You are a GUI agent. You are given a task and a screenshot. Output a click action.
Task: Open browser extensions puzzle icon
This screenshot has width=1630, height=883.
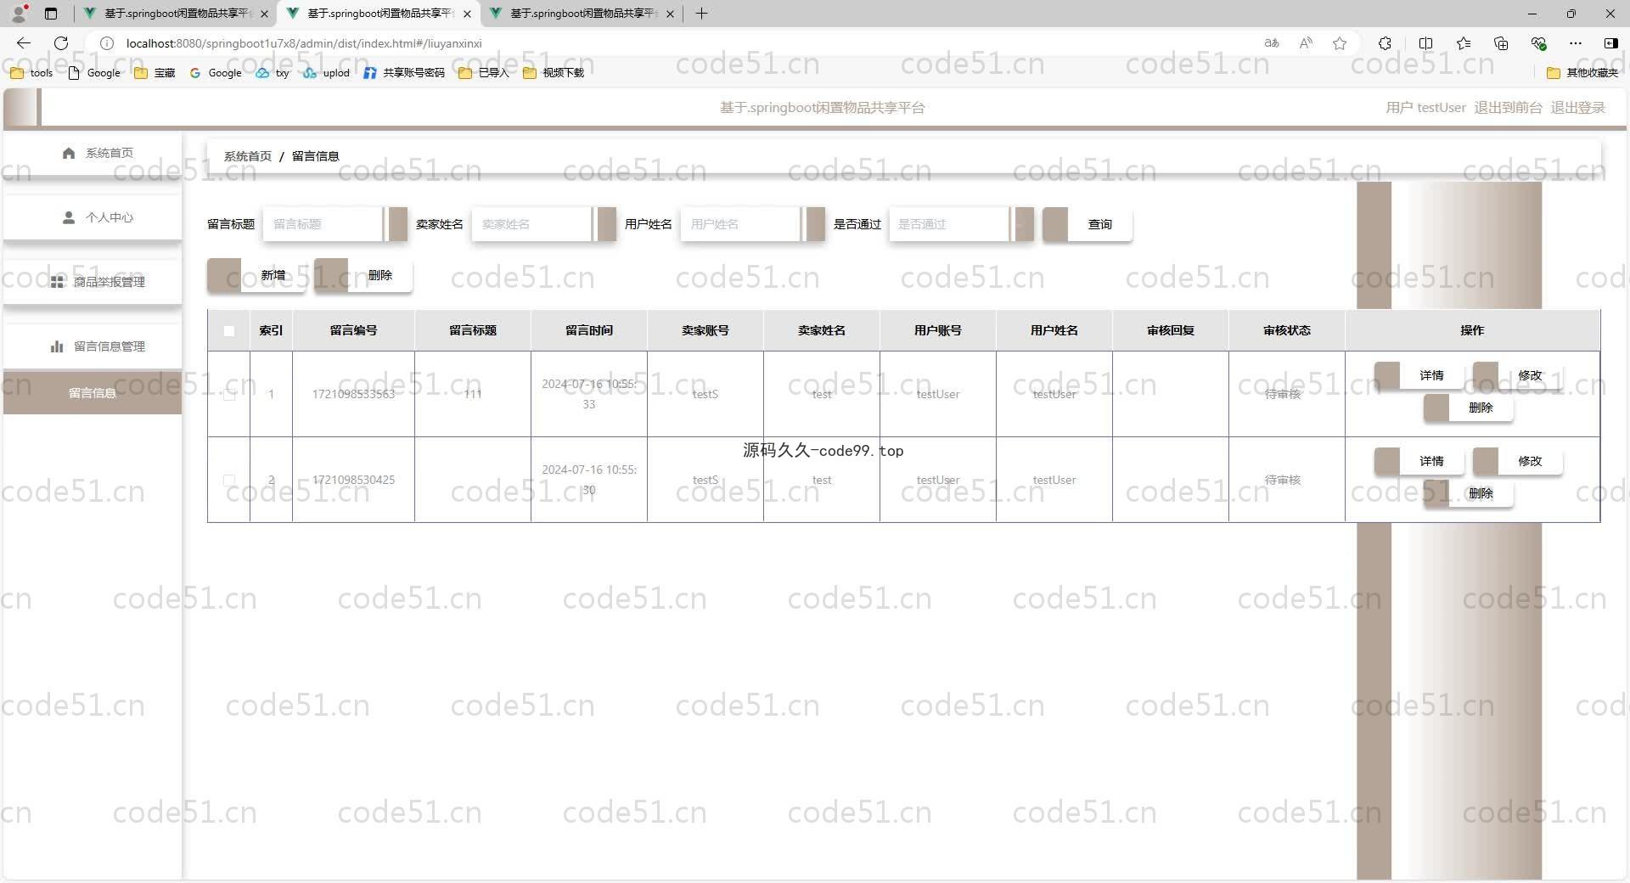coord(1385,43)
